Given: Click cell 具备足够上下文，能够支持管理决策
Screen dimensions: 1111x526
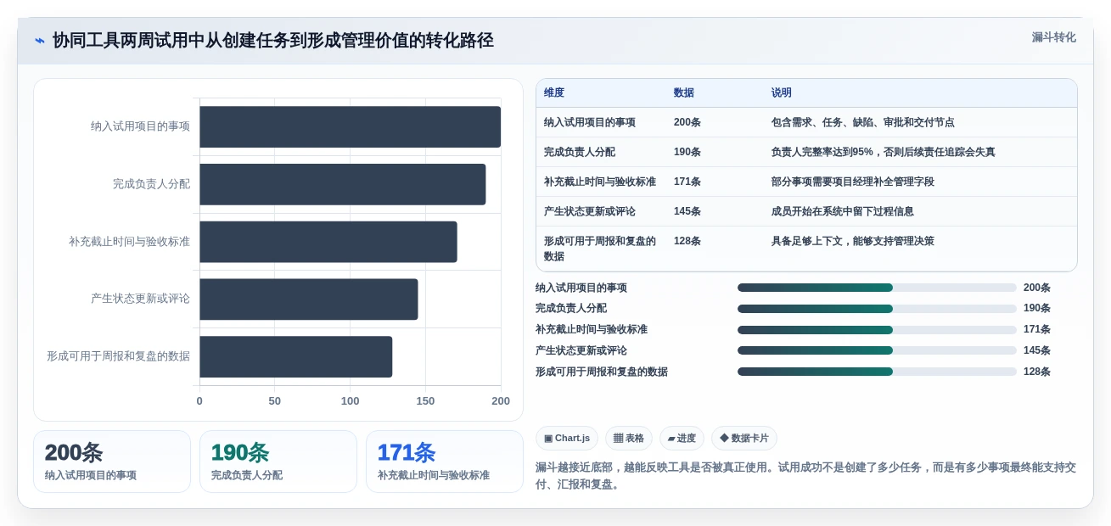Looking at the screenshot, I should coord(853,241).
